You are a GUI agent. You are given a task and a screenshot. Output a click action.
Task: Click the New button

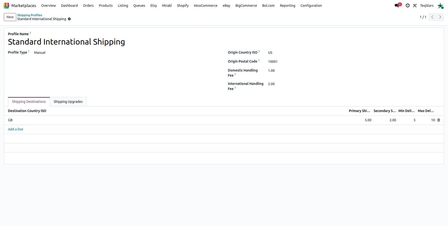pyautogui.click(x=10, y=17)
